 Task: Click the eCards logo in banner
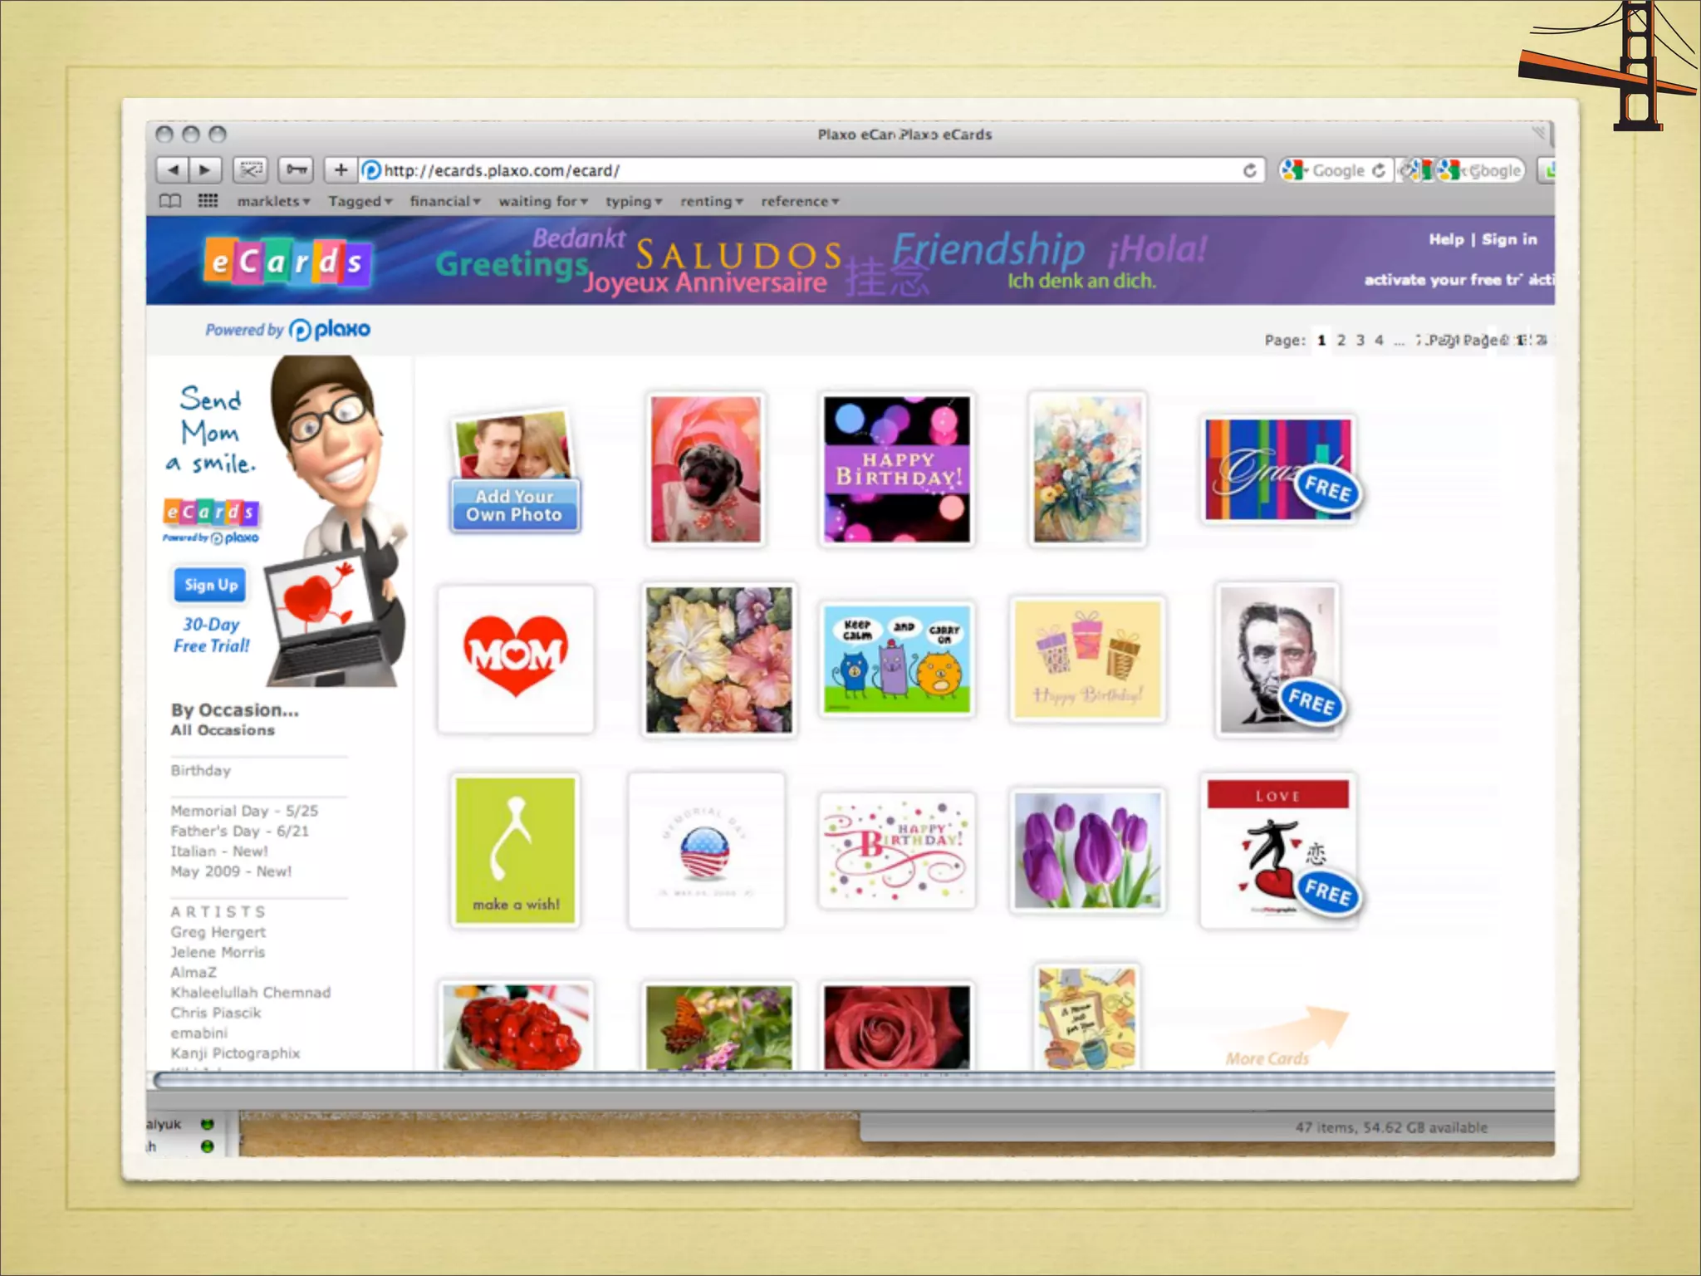pos(287,262)
